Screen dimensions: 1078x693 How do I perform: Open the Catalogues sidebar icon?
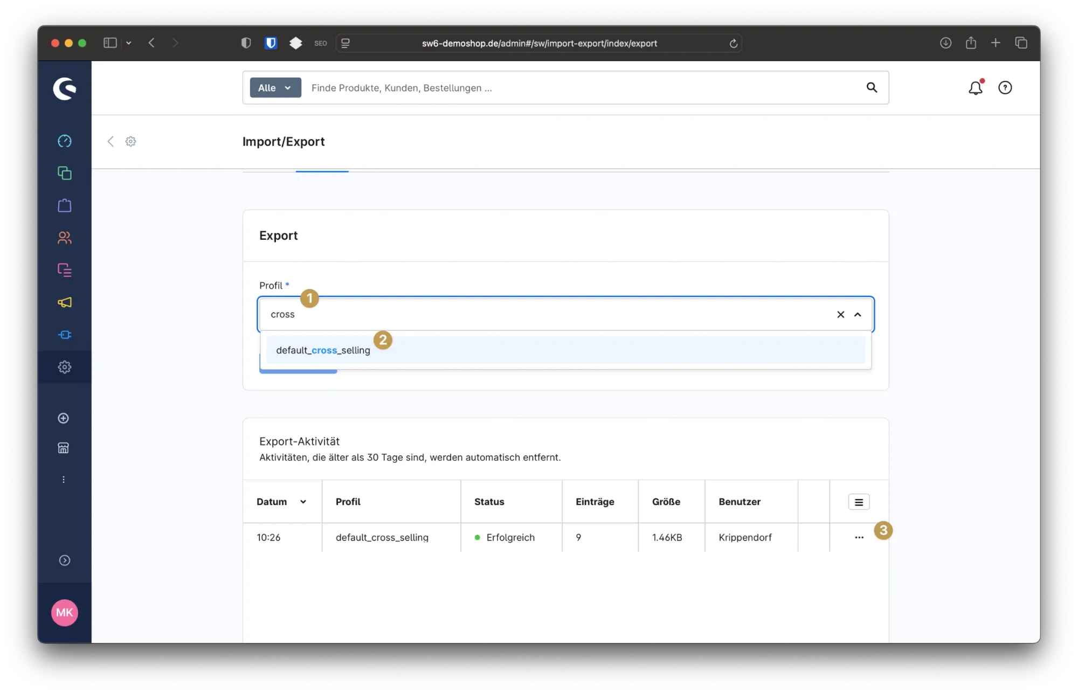tap(65, 173)
